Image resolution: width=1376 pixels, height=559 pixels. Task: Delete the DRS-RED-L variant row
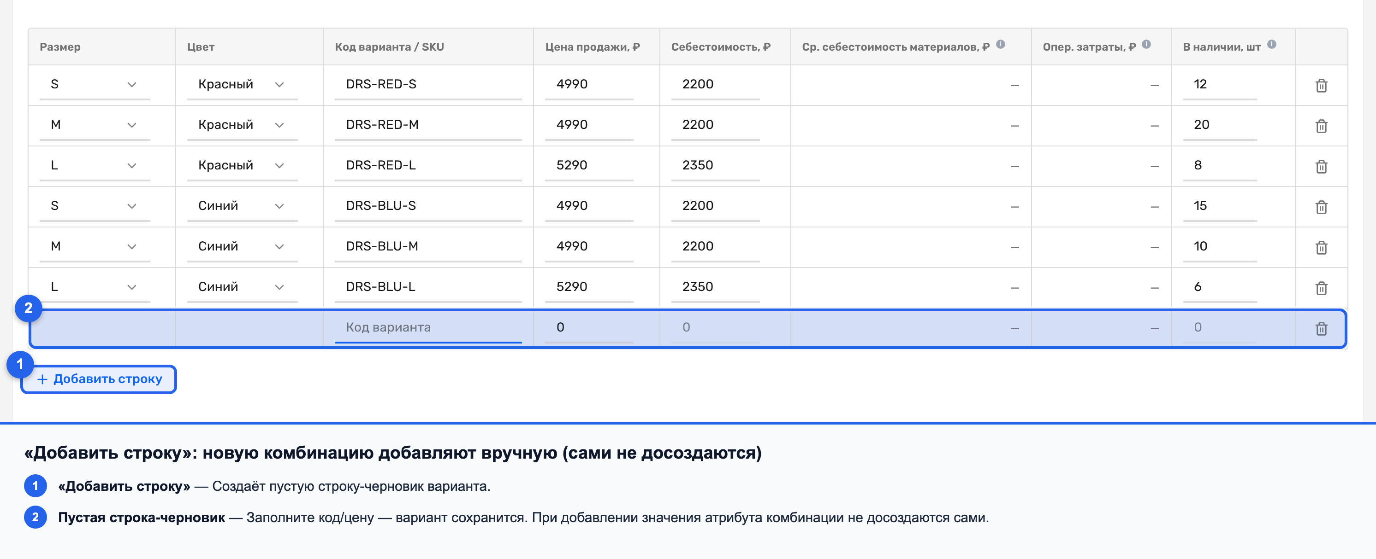(x=1321, y=166)
